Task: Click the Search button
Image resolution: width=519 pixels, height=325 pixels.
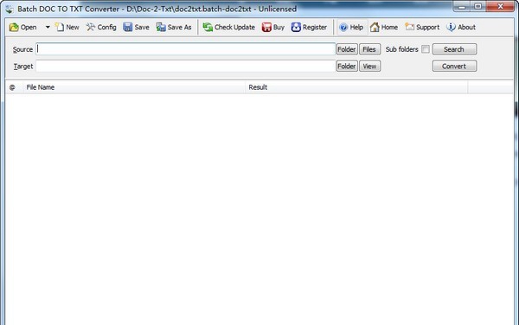Action: [454, 49]
